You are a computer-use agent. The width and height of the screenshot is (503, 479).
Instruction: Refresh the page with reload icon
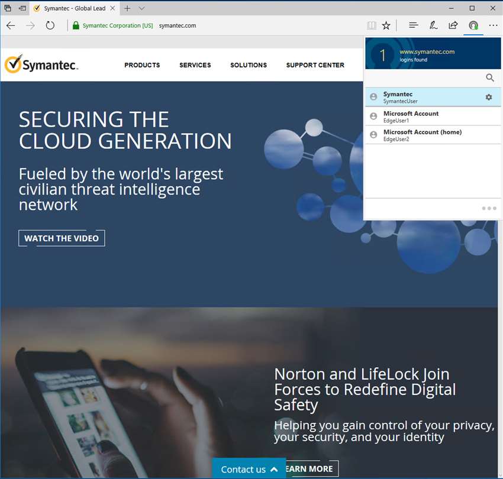point(50,25)
